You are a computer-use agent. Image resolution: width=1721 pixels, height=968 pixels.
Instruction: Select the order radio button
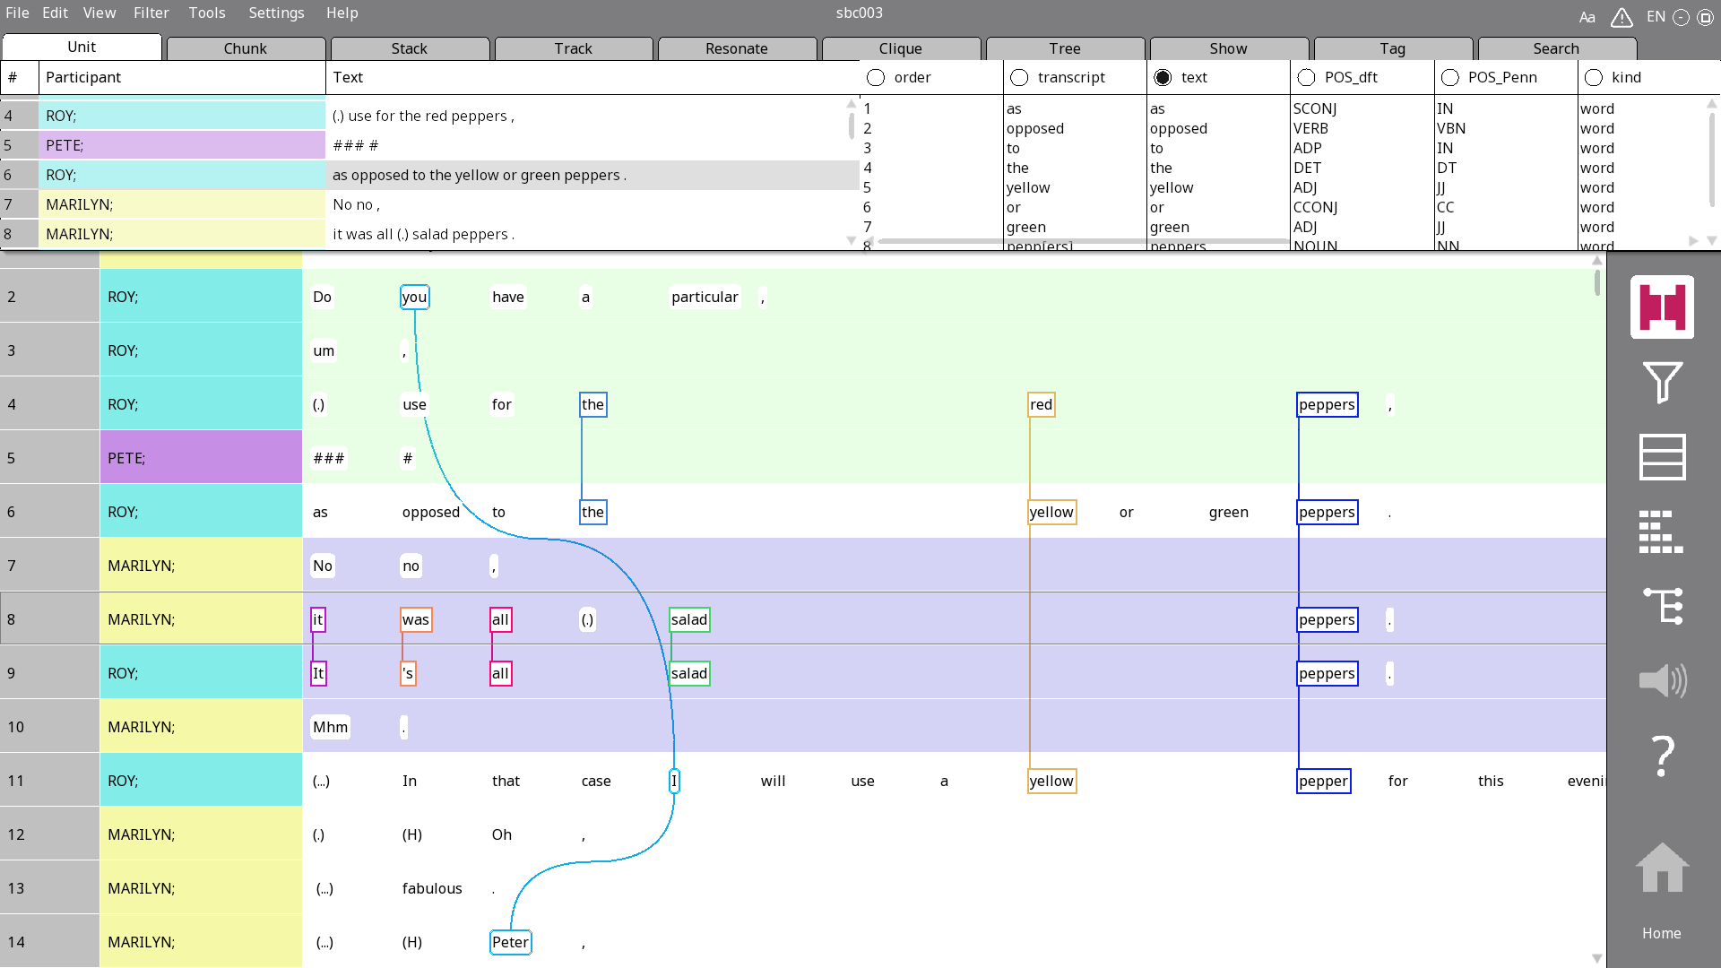(x=876, y=78)
